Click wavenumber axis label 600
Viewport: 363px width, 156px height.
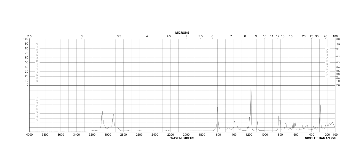point(296,135)
